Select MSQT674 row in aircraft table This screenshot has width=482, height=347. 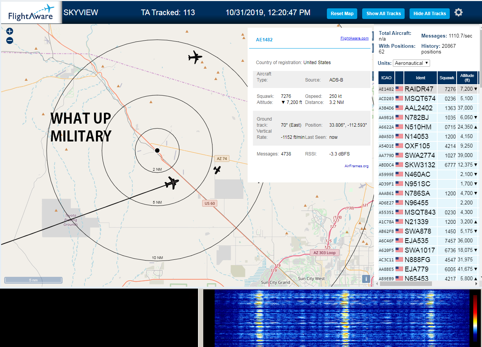pos(428,99)
